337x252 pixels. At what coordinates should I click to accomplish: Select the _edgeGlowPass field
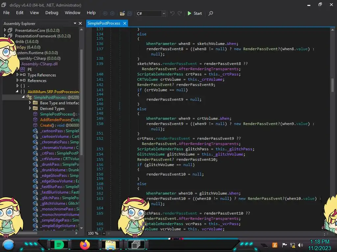click(x=59, y=175)
